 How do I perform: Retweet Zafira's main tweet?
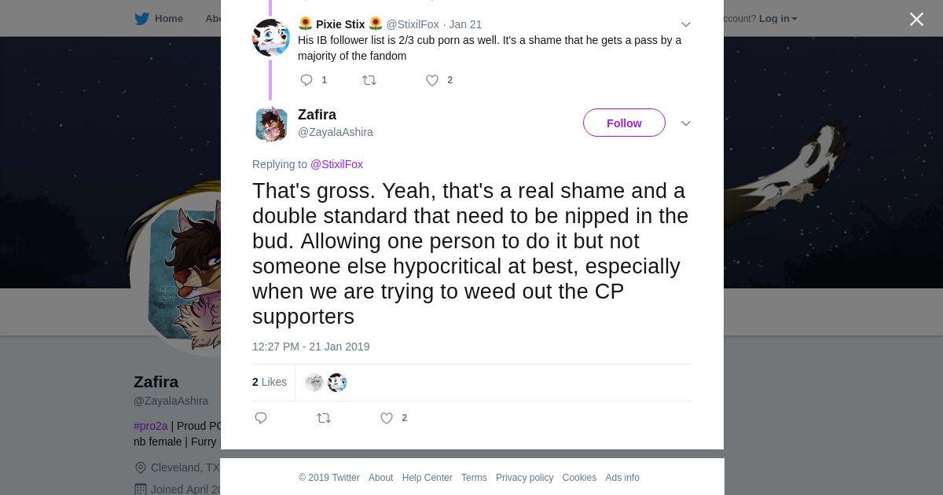[324, 418]
